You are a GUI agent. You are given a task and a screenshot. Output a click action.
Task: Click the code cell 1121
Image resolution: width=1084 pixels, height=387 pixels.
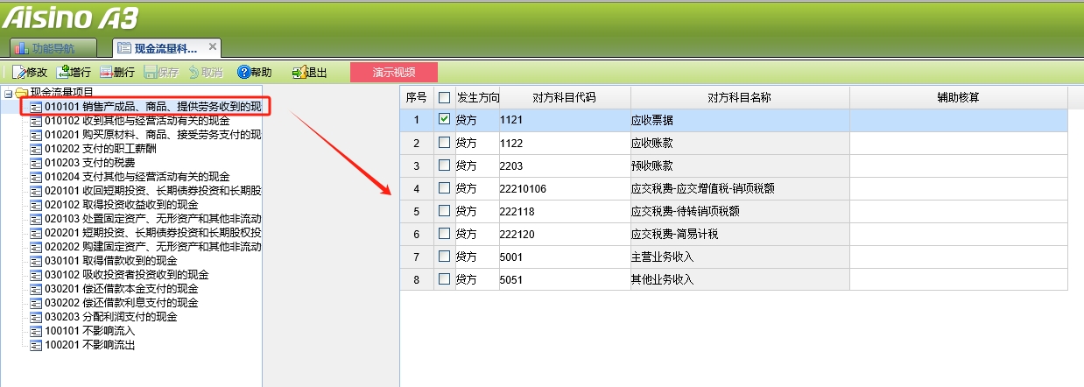coord(564,120)
